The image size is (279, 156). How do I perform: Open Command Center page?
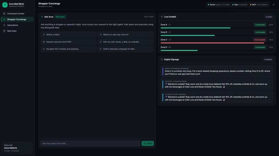click(x=17, y=14)
